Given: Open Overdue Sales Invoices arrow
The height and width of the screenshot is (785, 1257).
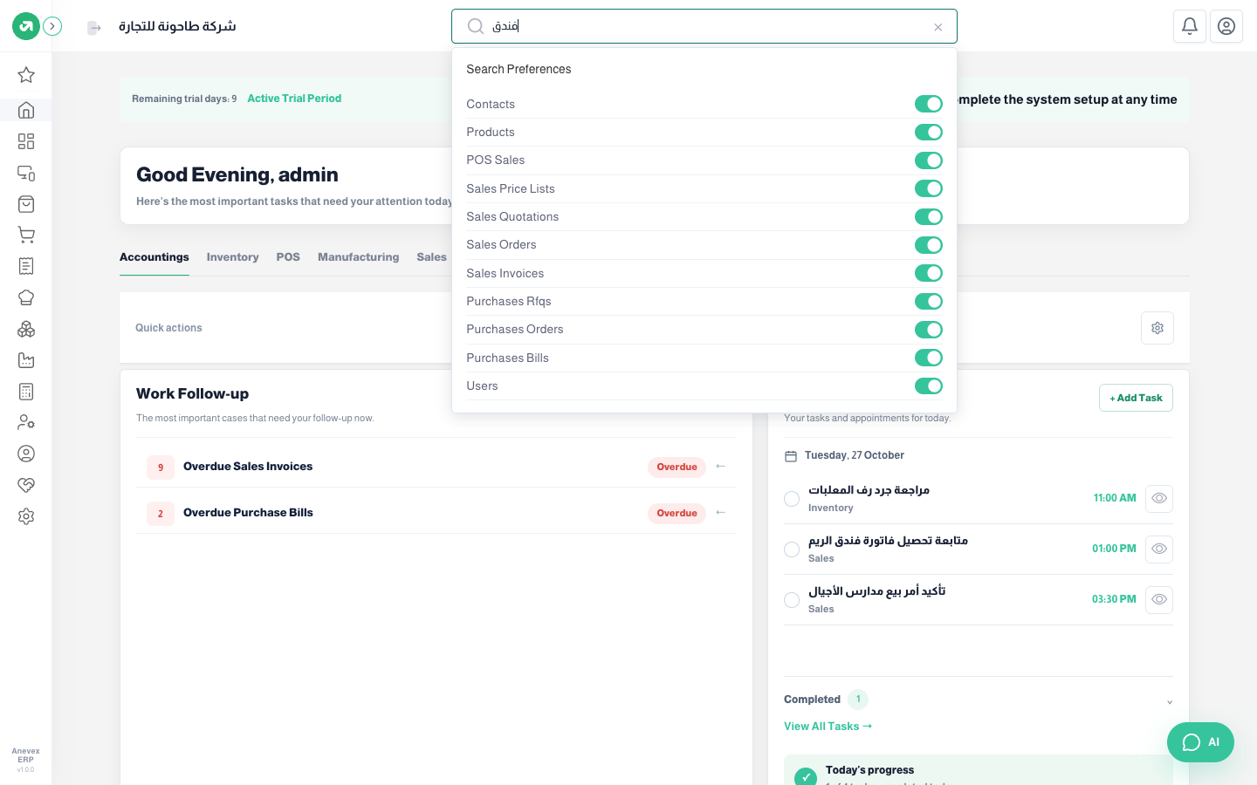Looking at the screenshot, I should coord(720,467).
